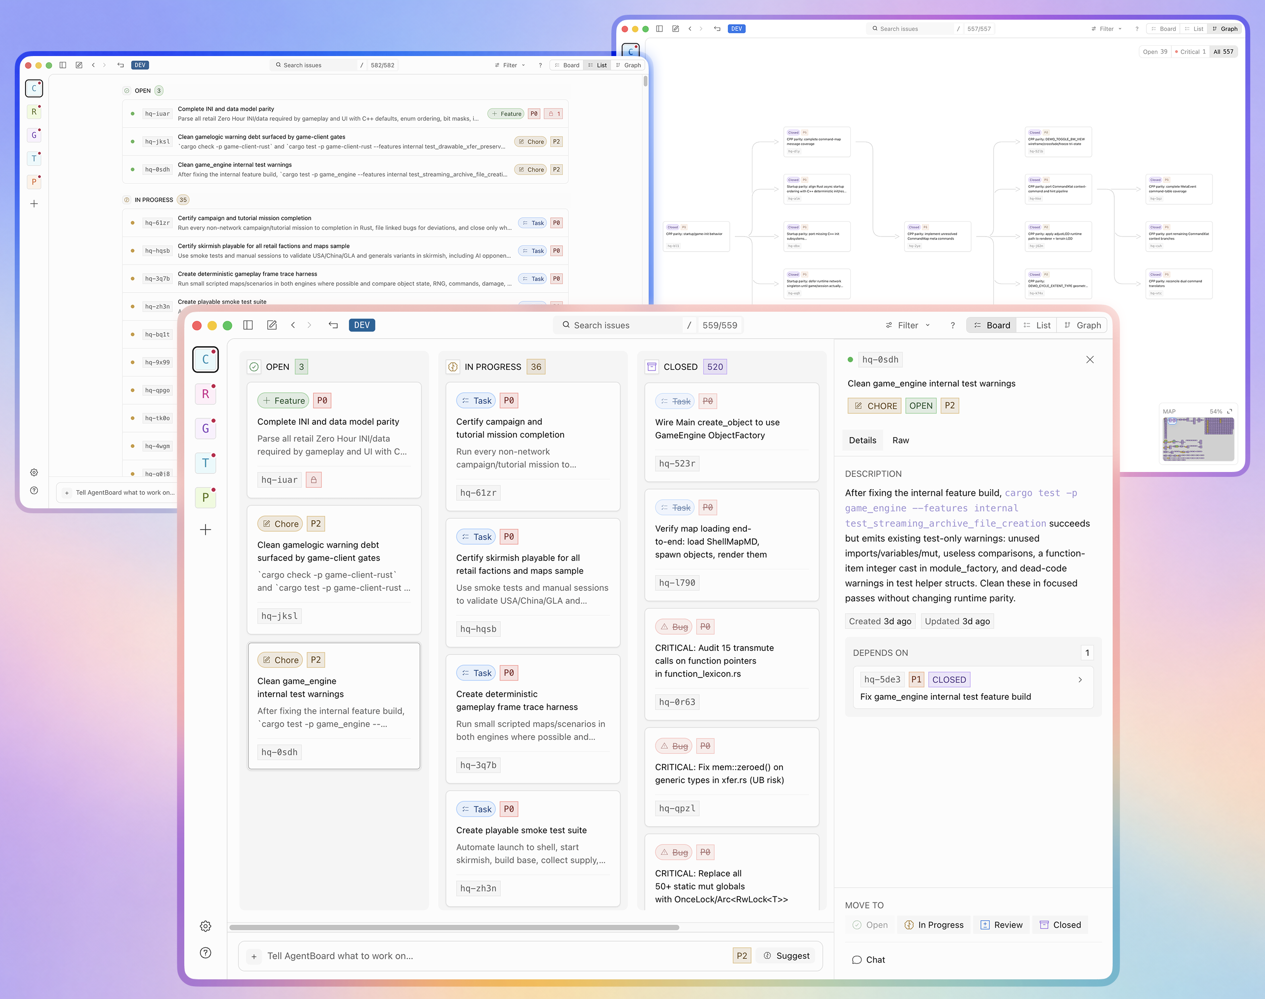Open settings gear in list window sidebar
Screen dimensions: 1265x999
34,472
